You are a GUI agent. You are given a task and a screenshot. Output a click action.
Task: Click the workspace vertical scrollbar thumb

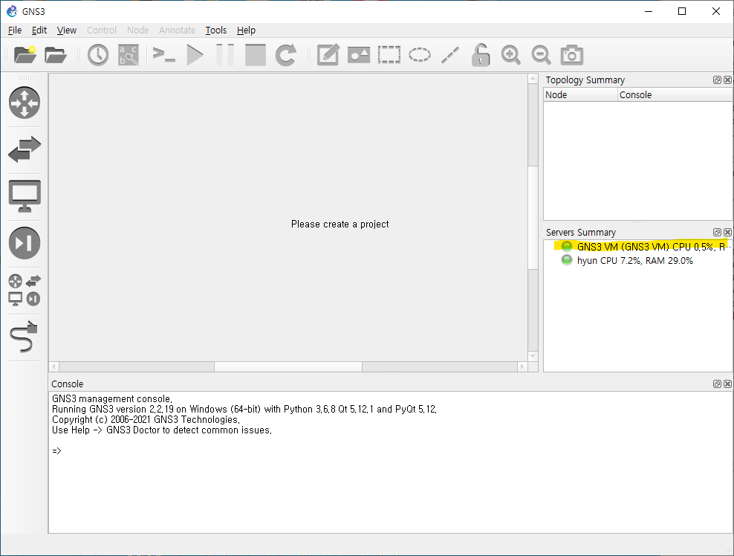click(x=533, y=218)
